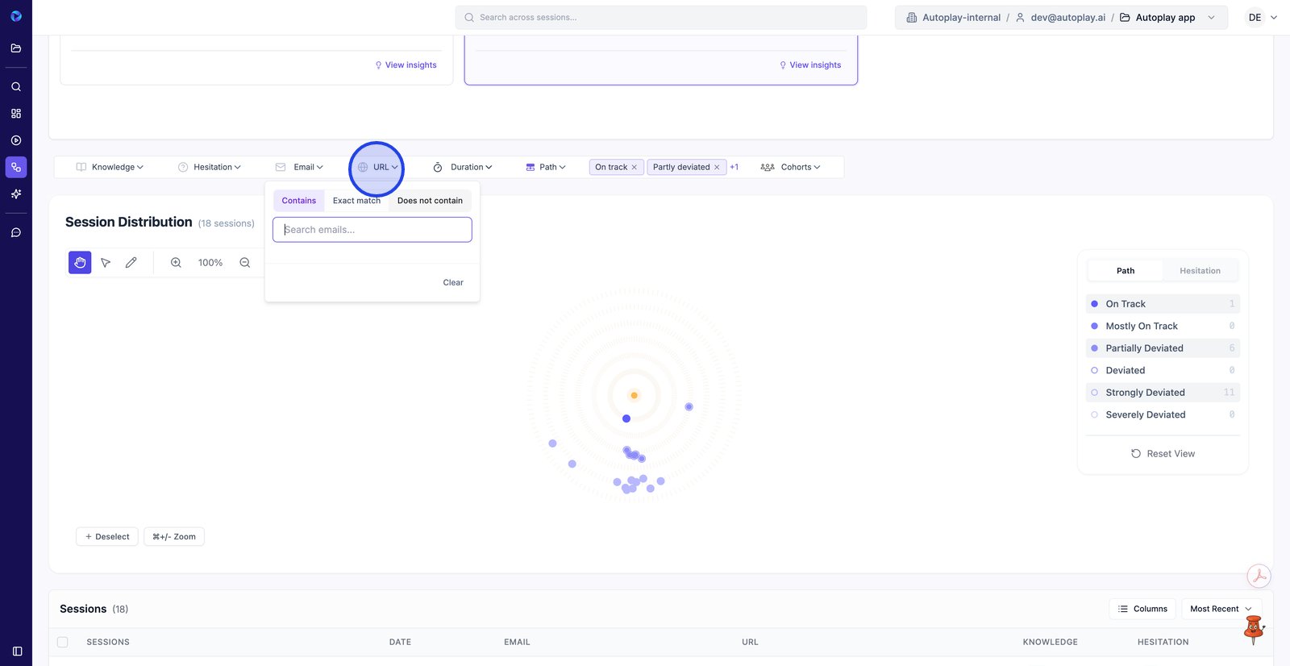1290x666 pixels.
Task: Click the Reset View button
Action: [1163, 454]
